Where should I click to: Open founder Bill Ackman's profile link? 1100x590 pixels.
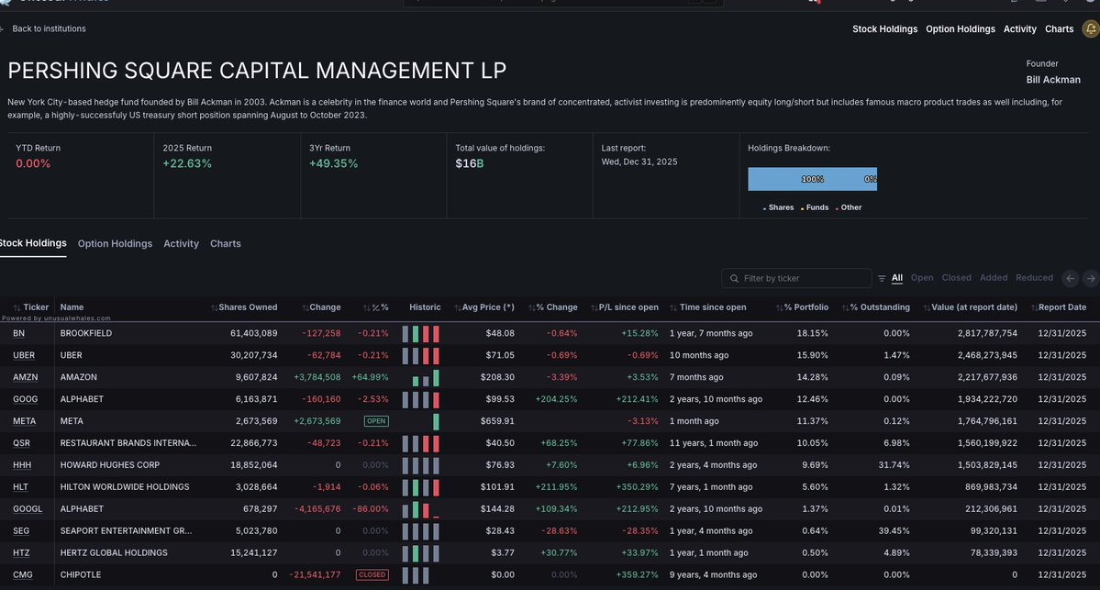point(1052,79)
